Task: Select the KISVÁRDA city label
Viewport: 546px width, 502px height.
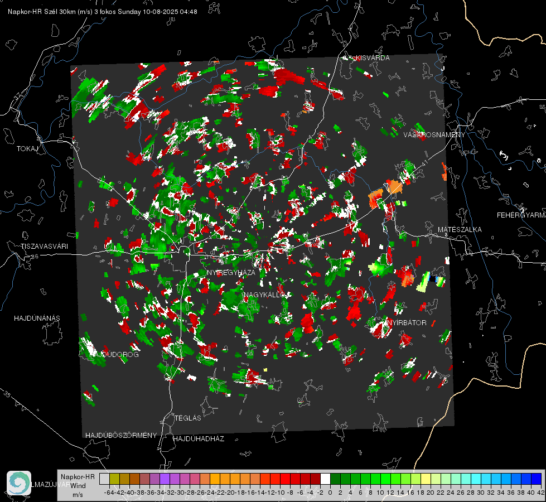Action: (x=372, y=58)
